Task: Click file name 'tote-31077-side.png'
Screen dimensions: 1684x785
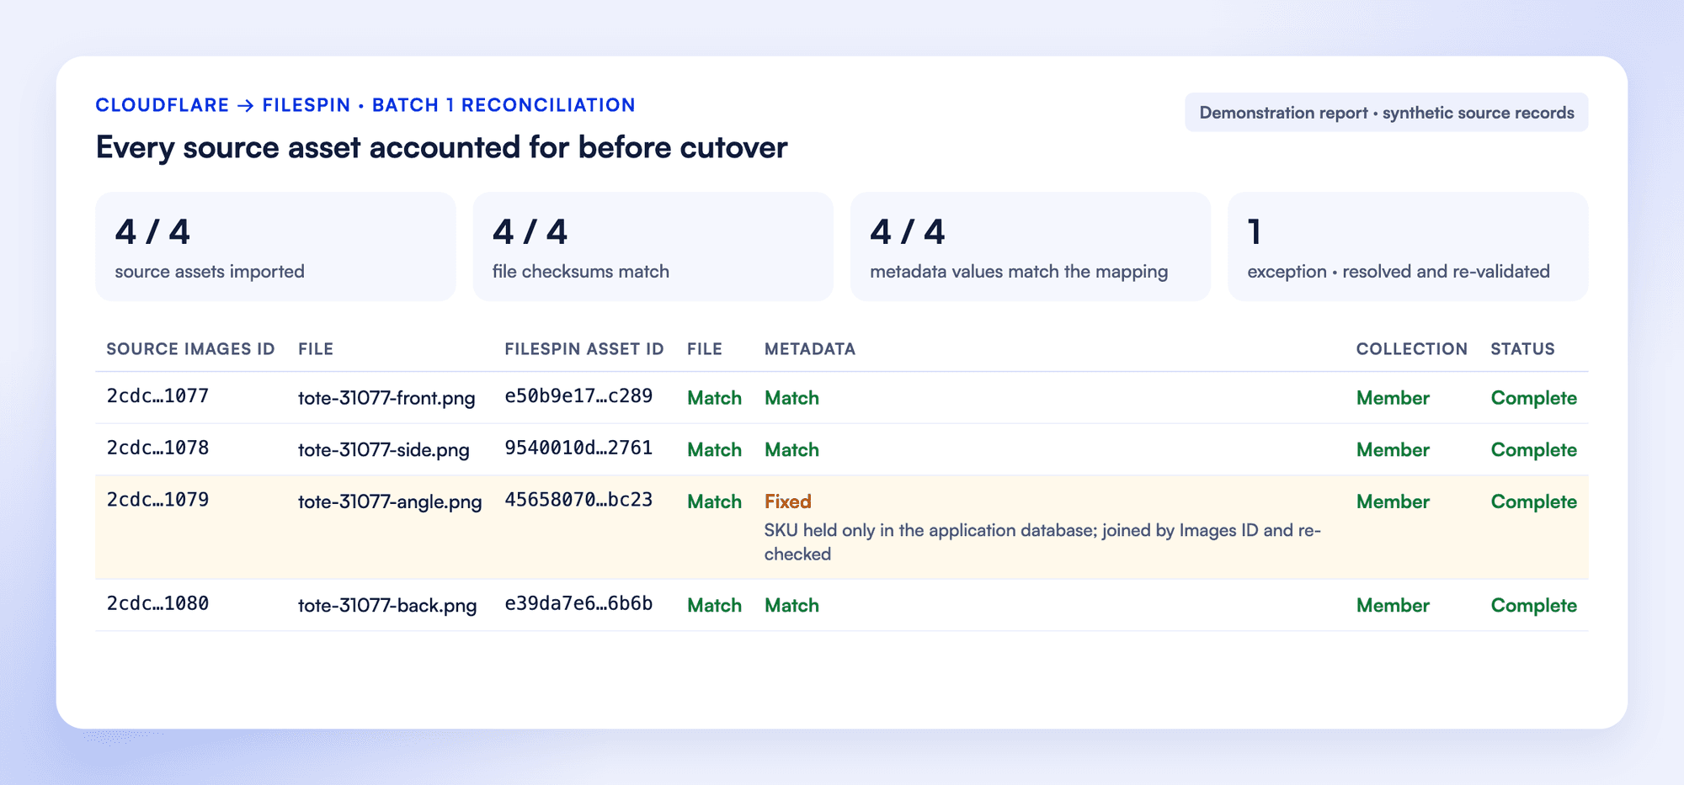Action: [x=384, y=450]
